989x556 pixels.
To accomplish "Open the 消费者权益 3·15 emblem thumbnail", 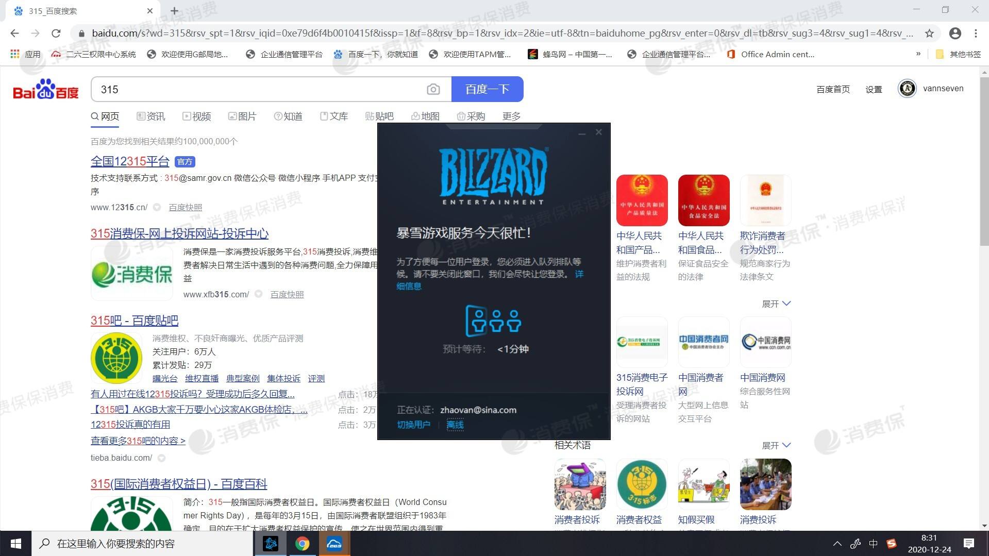I will [642, 484].
